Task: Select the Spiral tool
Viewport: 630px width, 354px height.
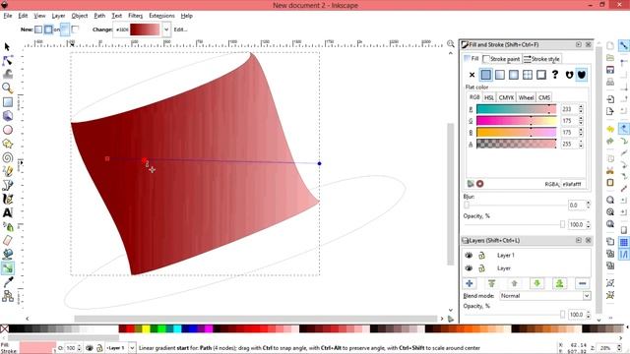Action: (7, 157)
